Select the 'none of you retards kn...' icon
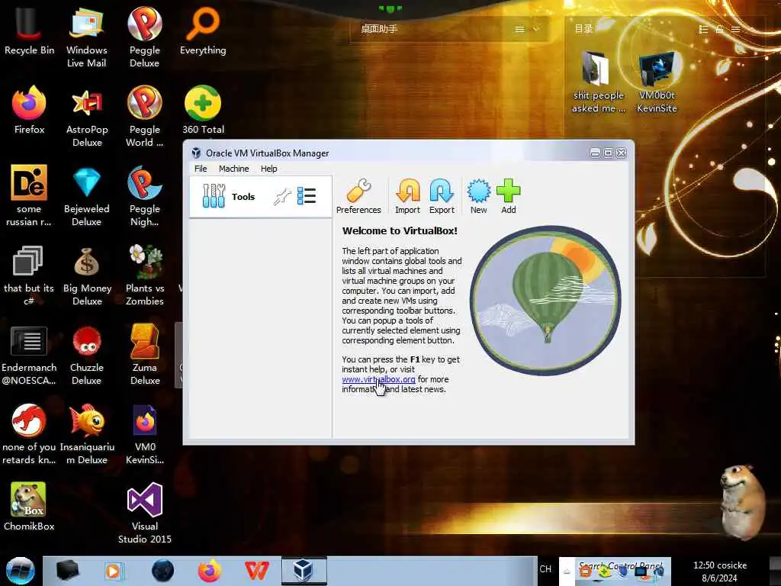This screenshot has width=781, height=586. tap(29, 433)
